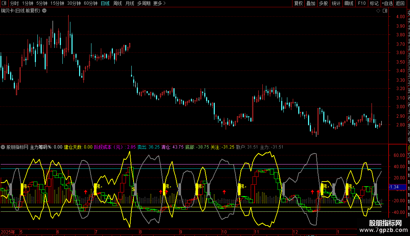Expand the 股朋指标网 indicator dropdown arrow
Screen dimensions: 410x236
3,147
